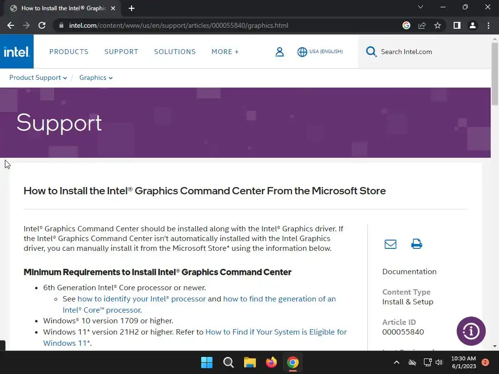Screen dimensions: 499x374
Task: Open the user account icon
Action: (x=279, y=52)
